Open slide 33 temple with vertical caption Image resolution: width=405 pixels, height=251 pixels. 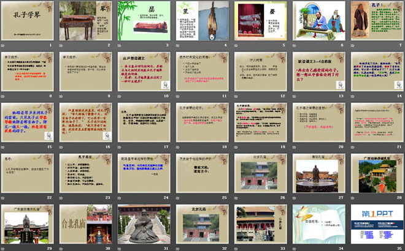pos(261,224)
